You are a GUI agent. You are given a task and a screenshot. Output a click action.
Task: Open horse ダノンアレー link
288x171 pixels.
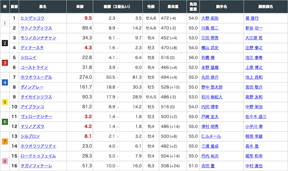[32, 87]
